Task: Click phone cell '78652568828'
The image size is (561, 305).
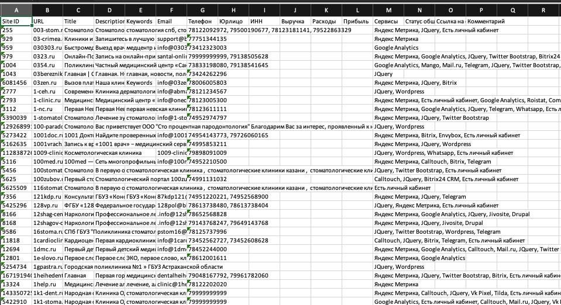Action: click(202, 214)
